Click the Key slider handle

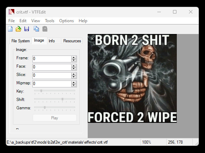pyautogui.click(x=41, y=91)
